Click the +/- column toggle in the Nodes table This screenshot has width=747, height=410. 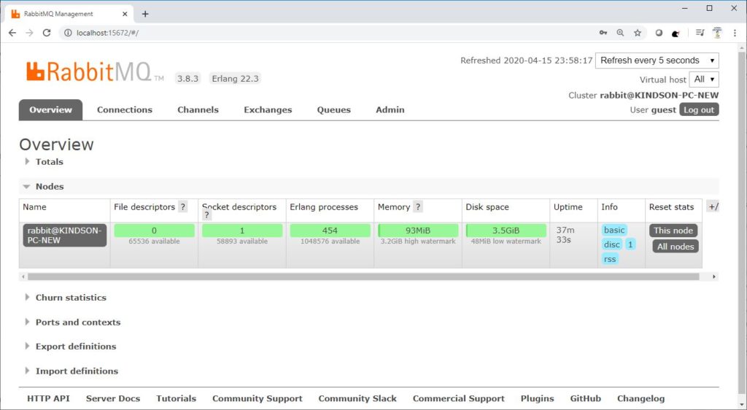pyautogui.click(x=713, y=206)
